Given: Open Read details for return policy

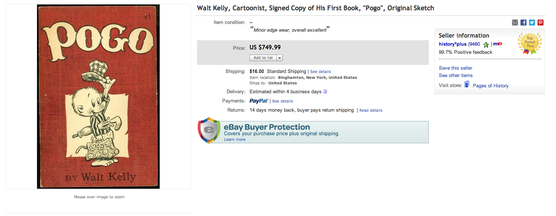Looking at the screenshot, I should pyautogui.click(x=370, y=110).
